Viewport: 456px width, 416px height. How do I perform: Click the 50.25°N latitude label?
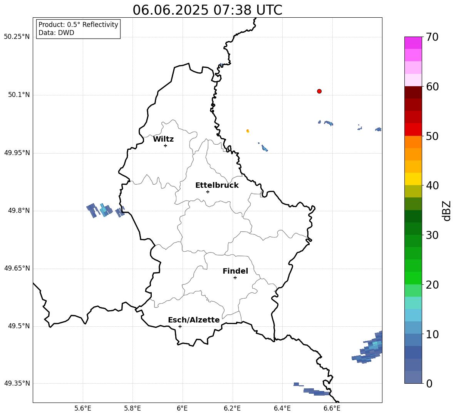click(17, 37)
